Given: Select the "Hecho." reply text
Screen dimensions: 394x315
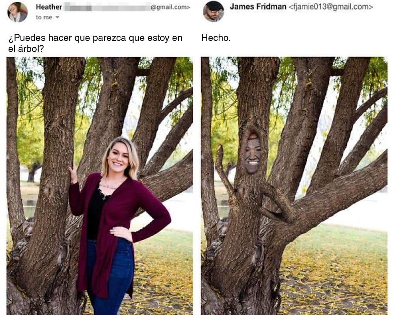Looking at the screenshot, I should 216,38.
